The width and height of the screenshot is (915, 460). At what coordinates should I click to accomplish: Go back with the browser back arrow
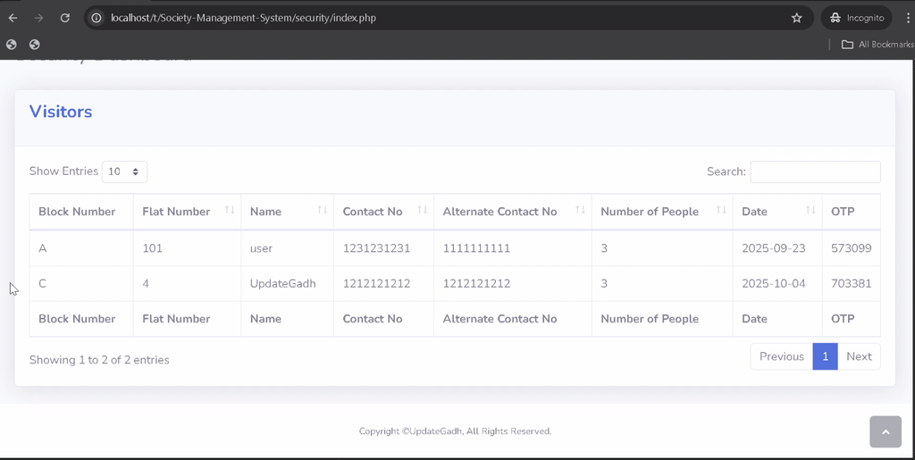[x=13, y=18]
